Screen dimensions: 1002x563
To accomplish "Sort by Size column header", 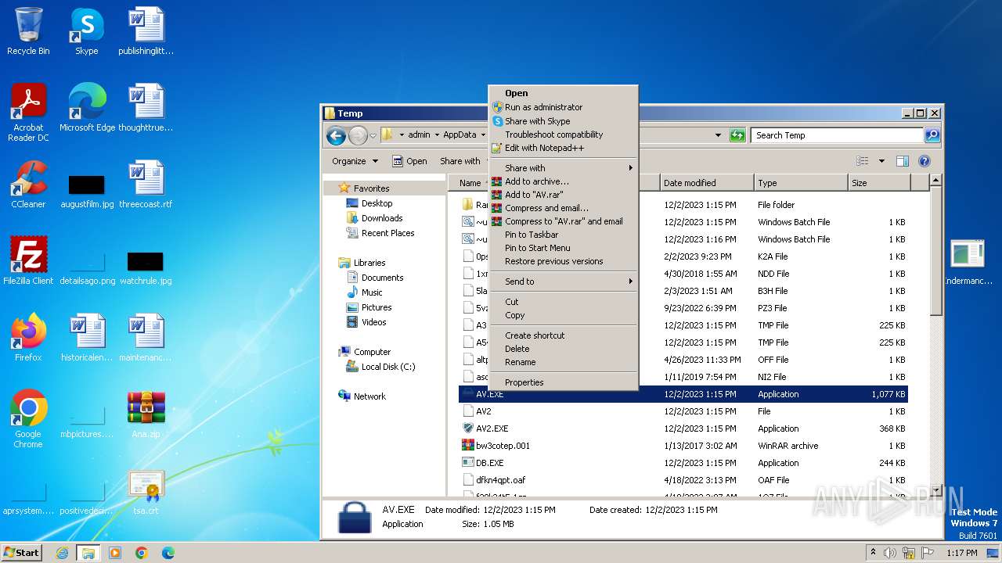I will 879,183.
